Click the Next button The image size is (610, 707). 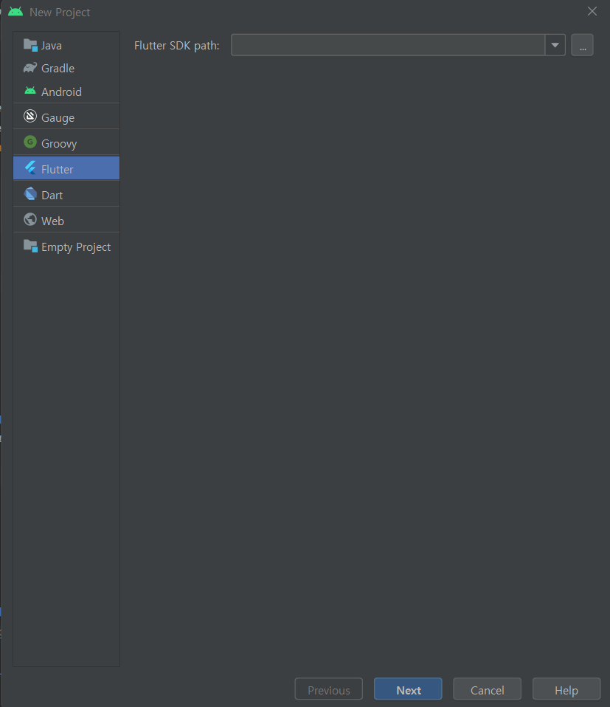click(408, 689)
